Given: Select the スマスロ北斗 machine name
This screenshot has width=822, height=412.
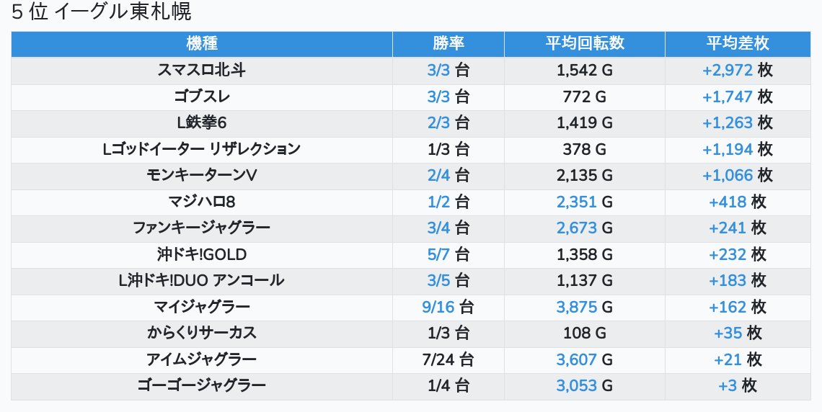Looking at the screenshot, I should 202,70.
